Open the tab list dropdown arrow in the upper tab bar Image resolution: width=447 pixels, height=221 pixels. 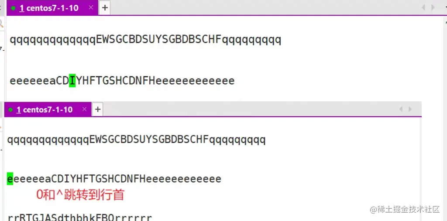point(445,8)
